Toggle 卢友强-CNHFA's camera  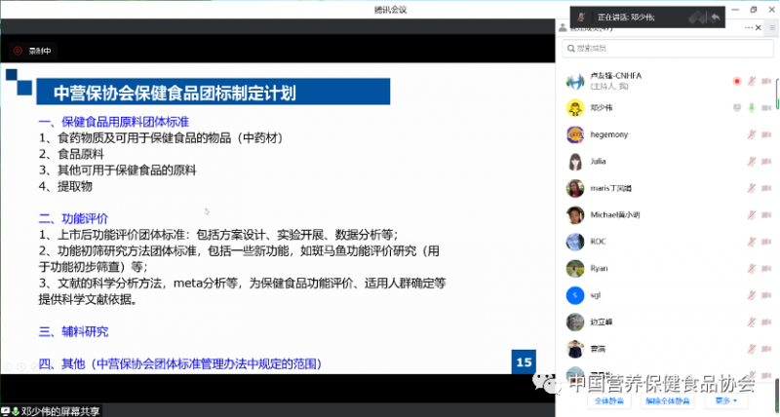click(766, 81)
